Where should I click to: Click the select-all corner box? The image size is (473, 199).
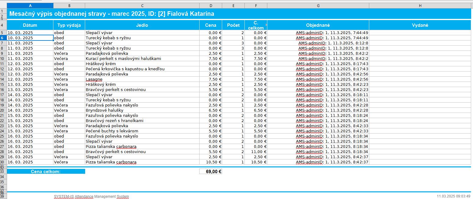point(3,6)
